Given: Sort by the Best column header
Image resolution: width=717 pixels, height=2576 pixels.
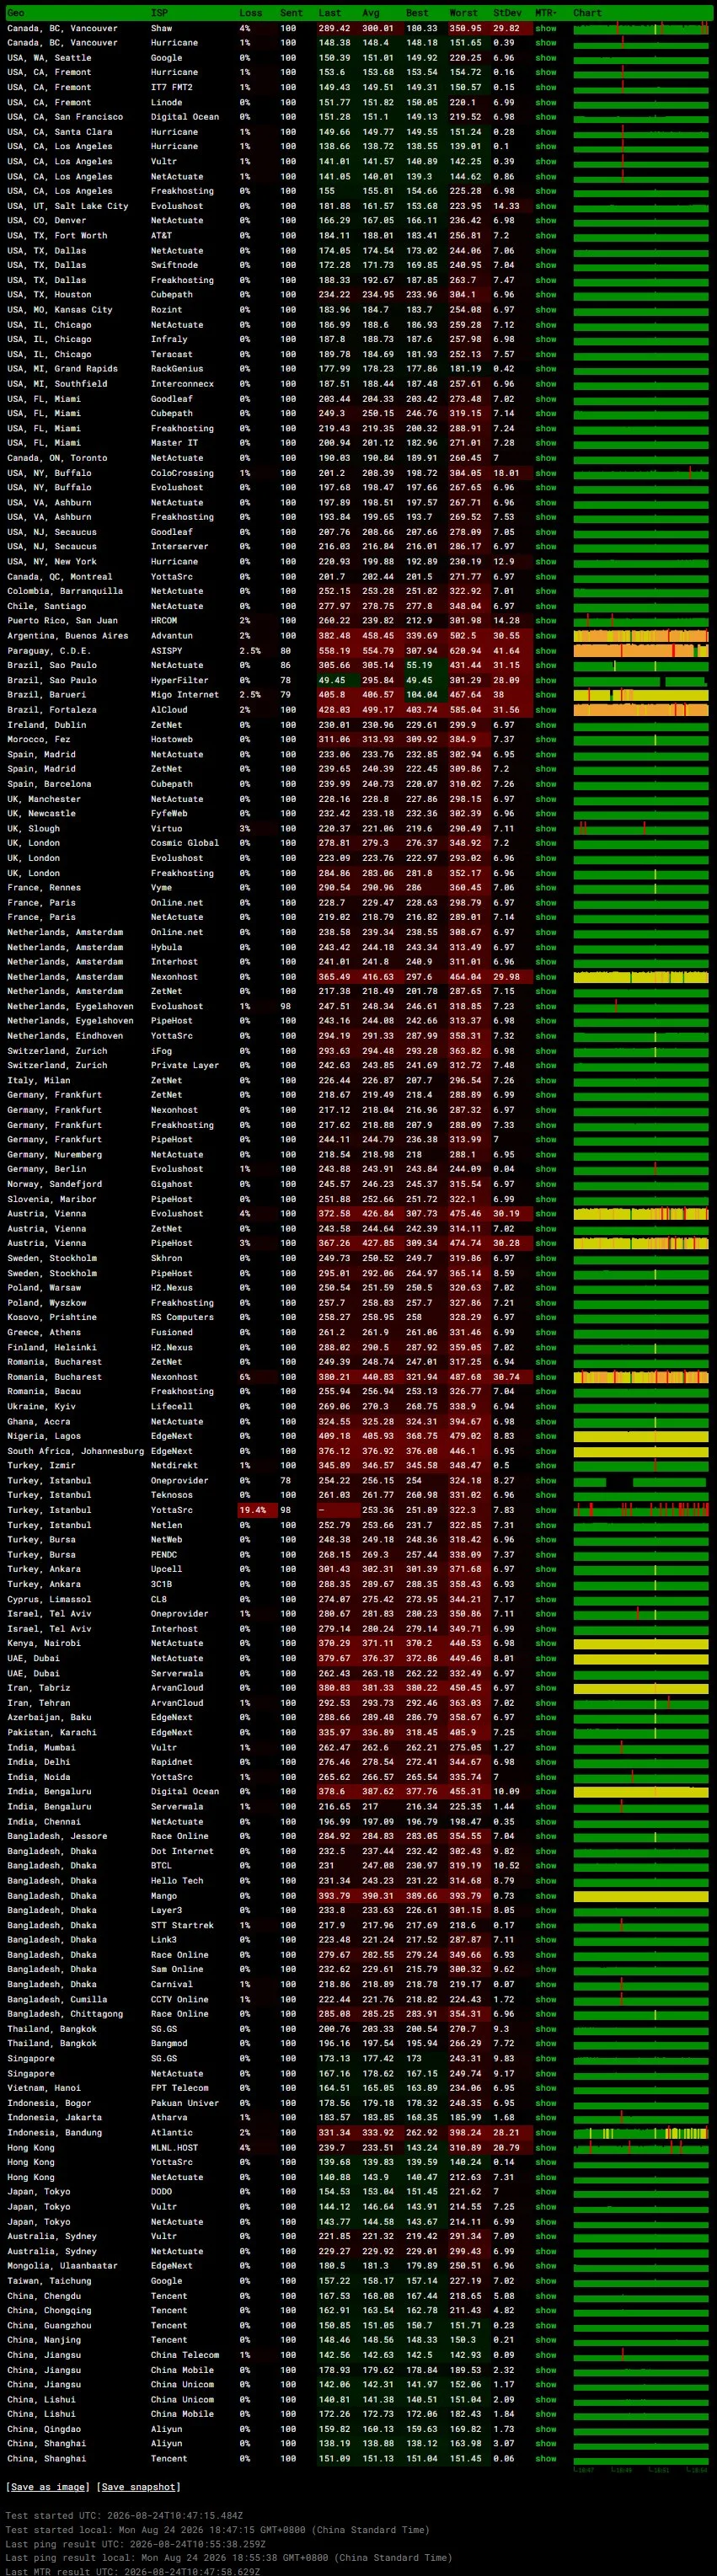Looking at the screenshot, I should tap(417, 13).
